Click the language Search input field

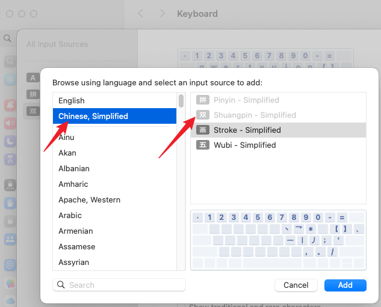pyautogui.click(x=123, y=285)
